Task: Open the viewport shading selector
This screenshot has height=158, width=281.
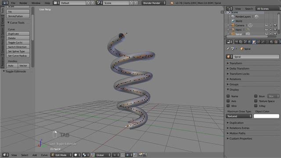Action: point(77,155)
